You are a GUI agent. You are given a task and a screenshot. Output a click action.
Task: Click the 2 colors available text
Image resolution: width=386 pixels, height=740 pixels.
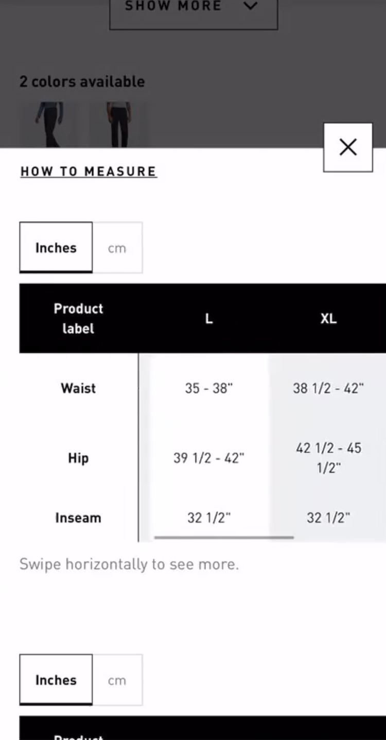[82, 81]
